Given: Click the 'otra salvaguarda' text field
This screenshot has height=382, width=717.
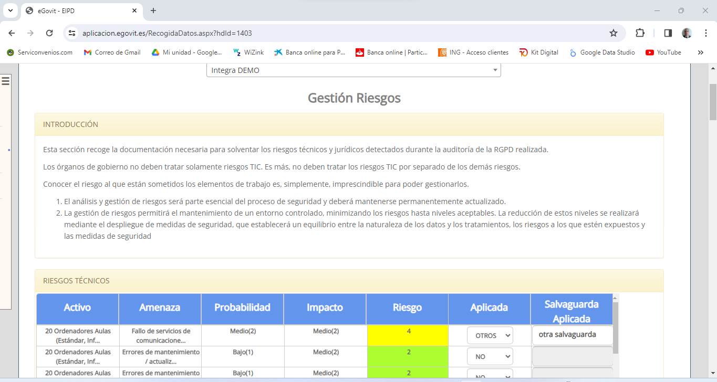Looking at the screenshot, I should pos(572,335).
